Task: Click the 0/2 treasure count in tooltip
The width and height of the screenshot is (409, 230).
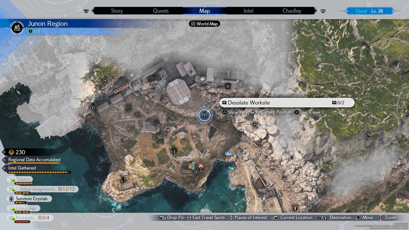Action: (x=338, y=103)
